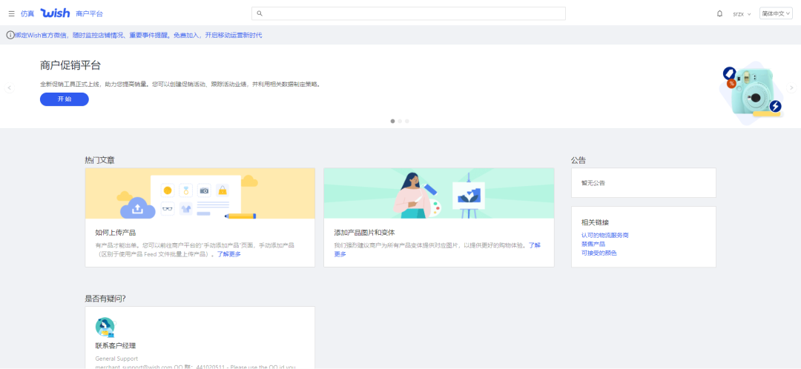Open the 禁售产品 link
Image resolution: width=801 pixels, height=369 pixels.
[593, 244]
